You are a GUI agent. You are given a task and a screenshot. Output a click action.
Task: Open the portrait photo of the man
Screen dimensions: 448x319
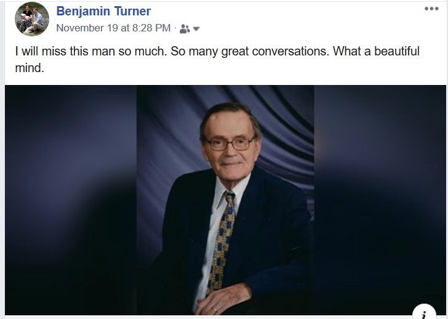tap(225, 200)
